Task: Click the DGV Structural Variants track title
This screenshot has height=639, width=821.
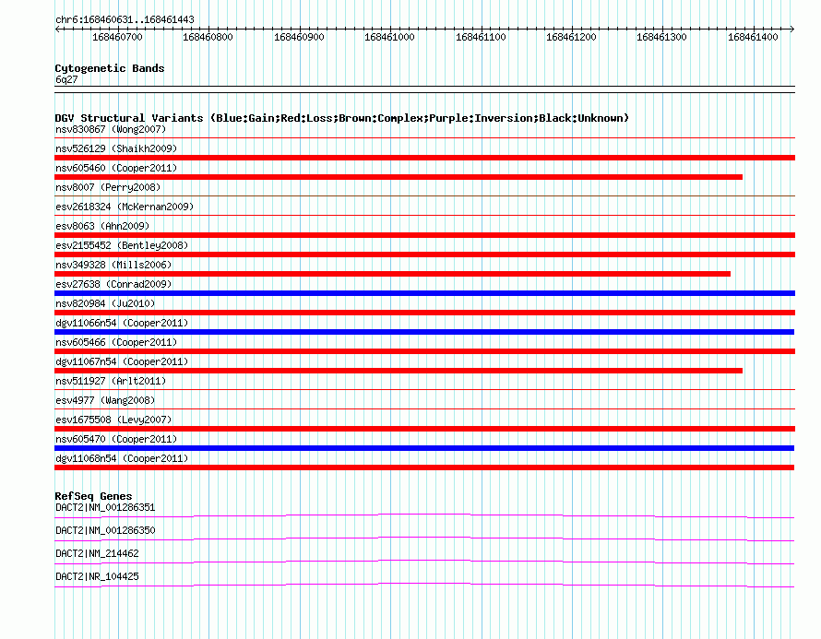Action: 342,118
